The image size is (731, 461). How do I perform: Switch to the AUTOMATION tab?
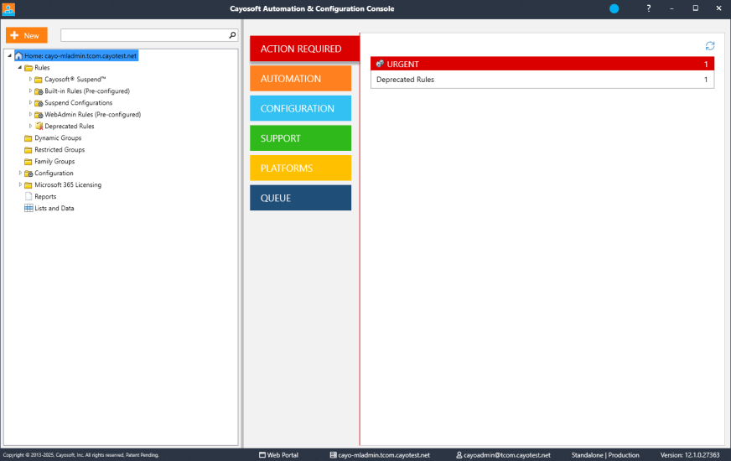click(300, 78)
